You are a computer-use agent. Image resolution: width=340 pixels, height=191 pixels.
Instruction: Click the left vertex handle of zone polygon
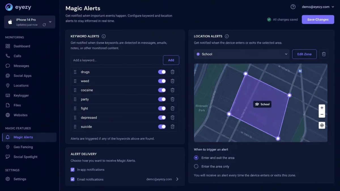(x=229, y=114)
